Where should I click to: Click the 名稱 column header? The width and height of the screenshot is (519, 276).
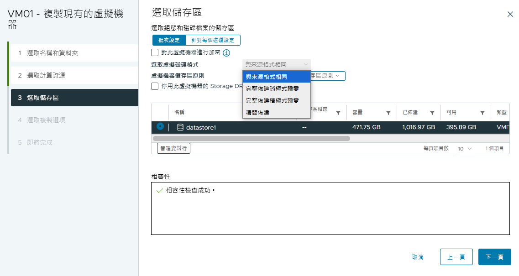coord(179,113)
